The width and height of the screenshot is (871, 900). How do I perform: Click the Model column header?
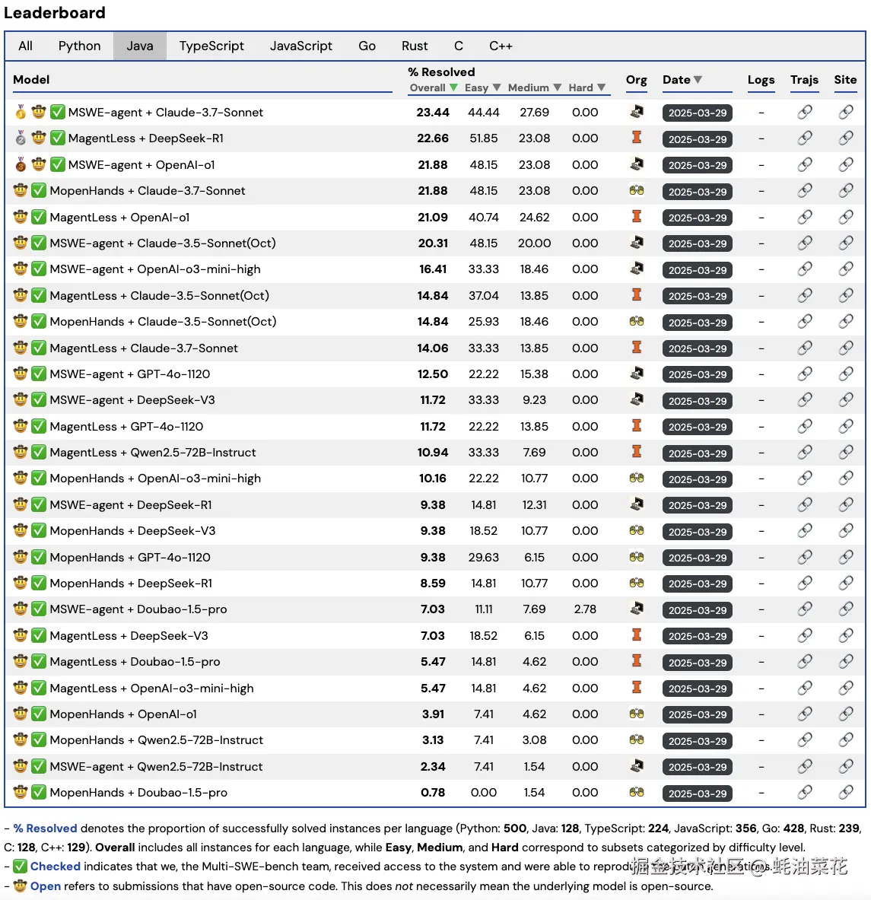tap(31, 80)
